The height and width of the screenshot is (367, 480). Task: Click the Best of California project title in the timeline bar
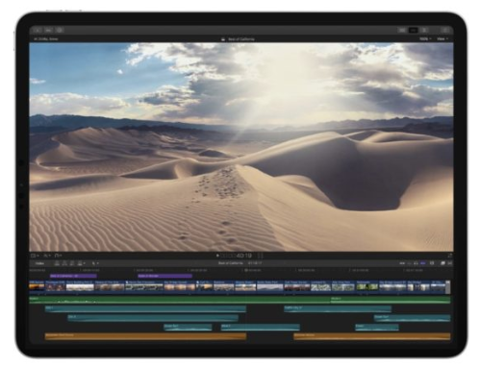231,263
